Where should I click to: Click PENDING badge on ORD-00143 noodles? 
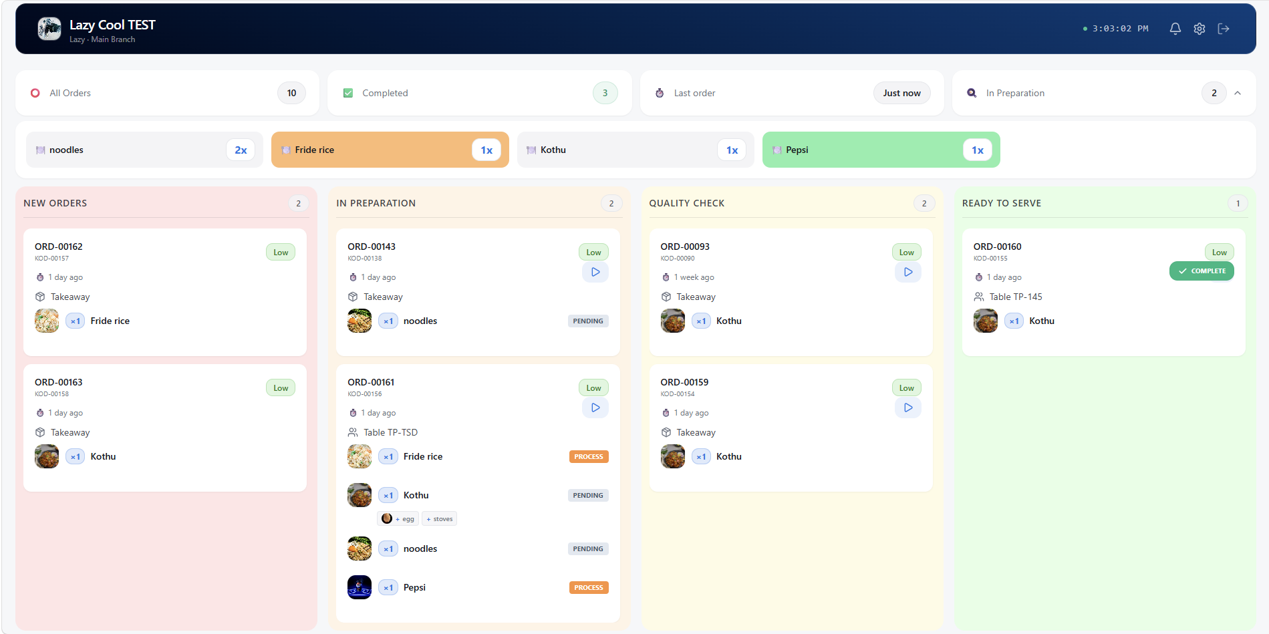pos(588,321)
